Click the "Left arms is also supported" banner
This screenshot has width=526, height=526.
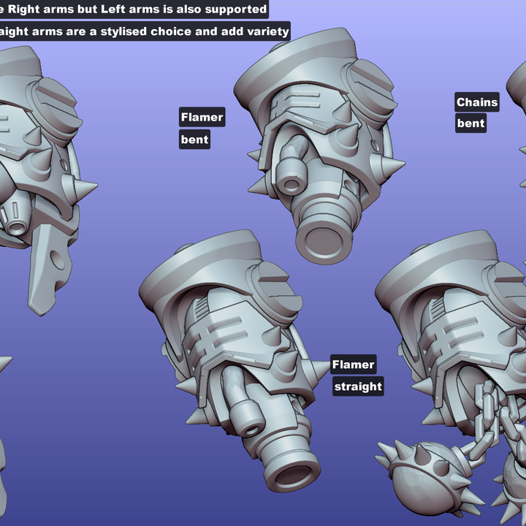click(133, 9)
